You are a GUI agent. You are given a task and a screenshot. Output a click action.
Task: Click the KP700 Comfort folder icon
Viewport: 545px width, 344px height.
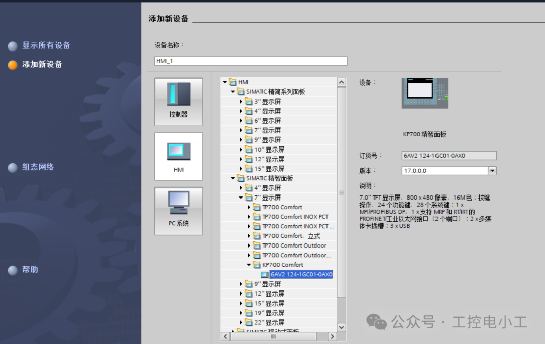click(x=257, y=265)
